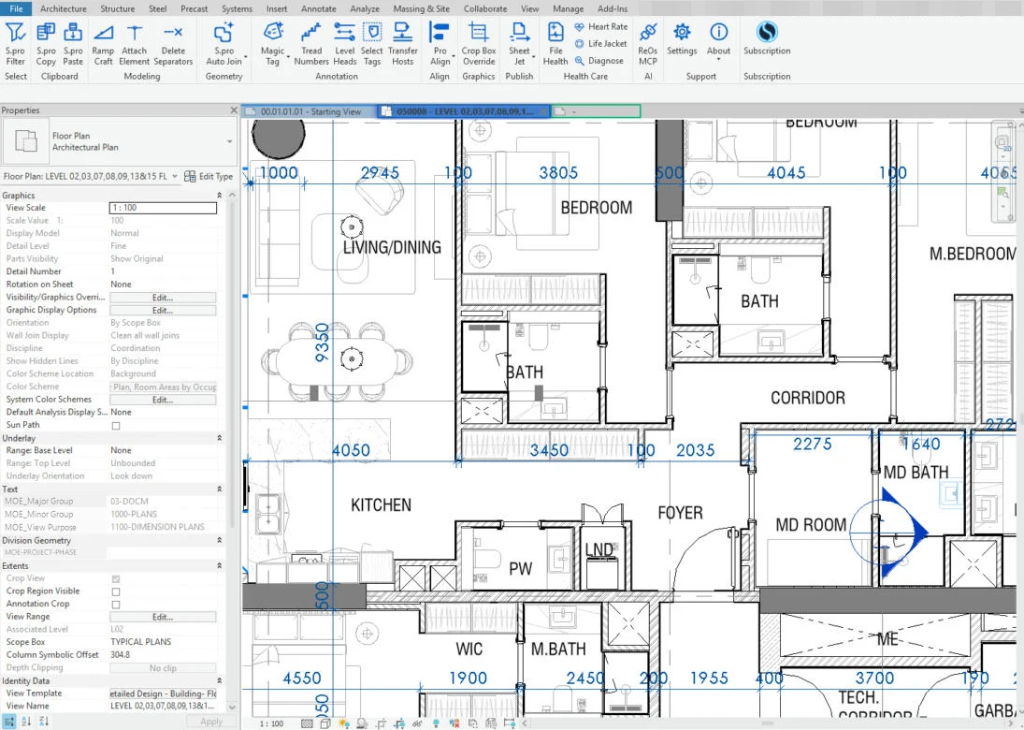Open the Massing & Site tab
The image size is (1024, 730).
tap(421, 8)
